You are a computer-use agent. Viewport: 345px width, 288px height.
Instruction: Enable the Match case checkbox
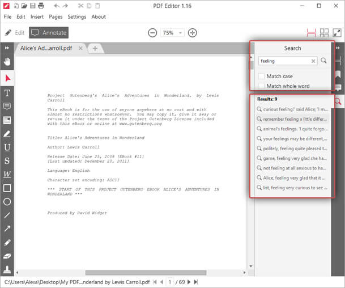pos(261,76)
